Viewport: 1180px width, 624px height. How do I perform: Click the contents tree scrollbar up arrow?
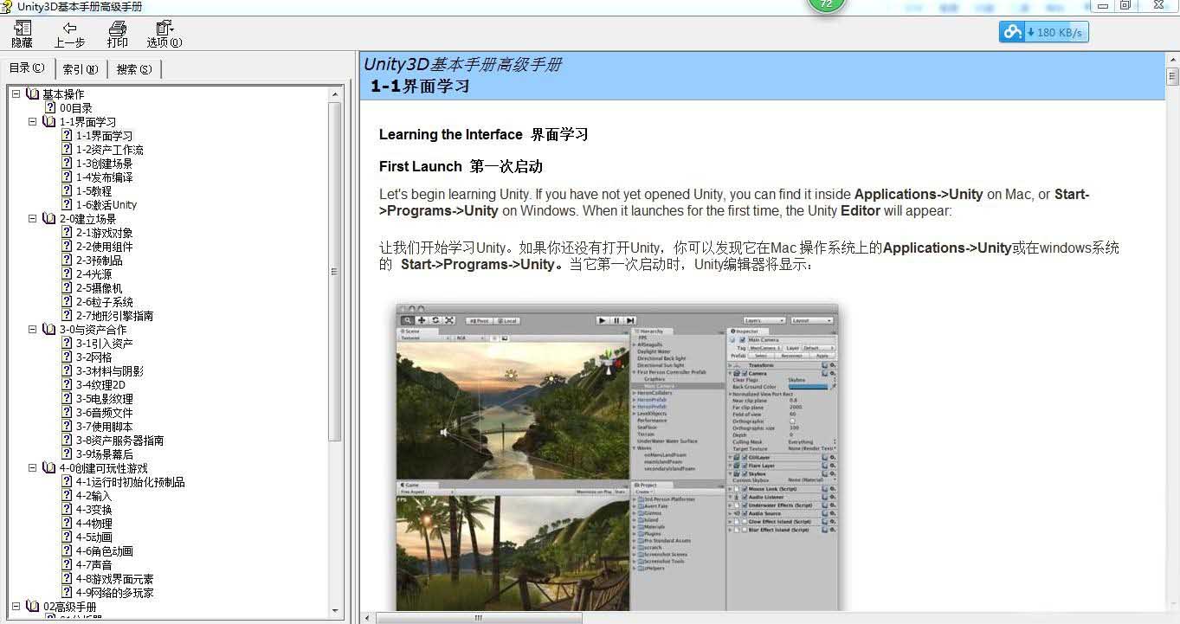[x=336, y=93]
